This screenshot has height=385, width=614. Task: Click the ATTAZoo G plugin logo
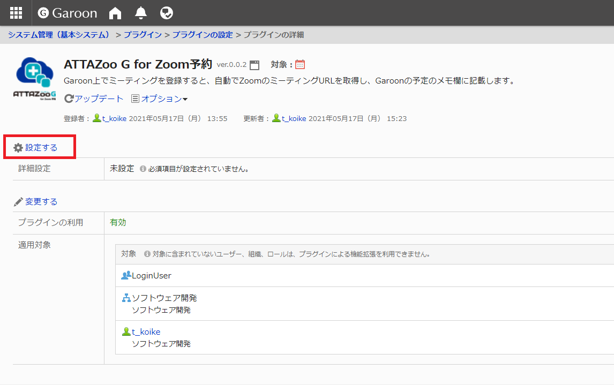34,78
